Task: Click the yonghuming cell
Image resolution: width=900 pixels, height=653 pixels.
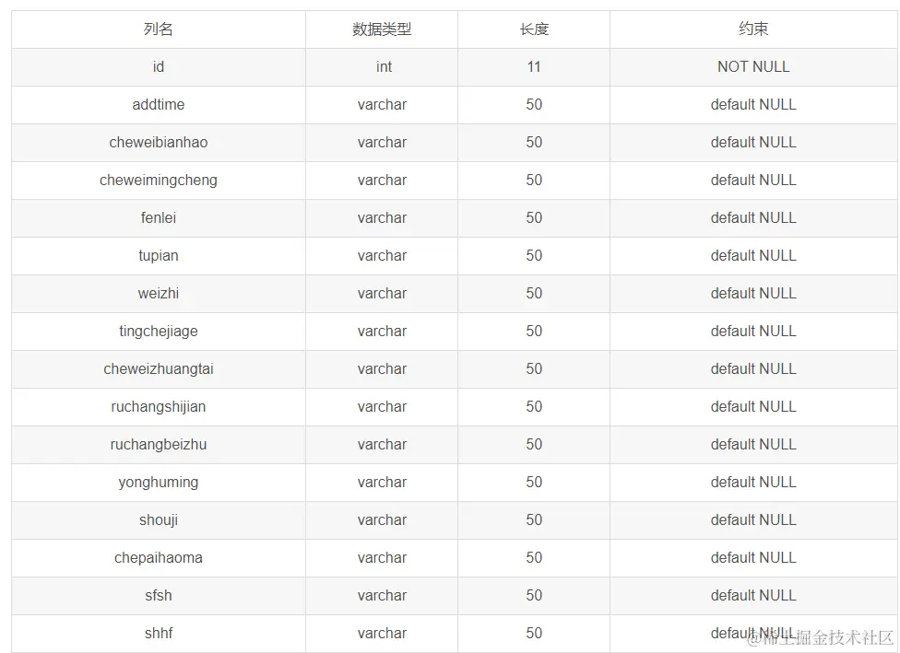Action: click(159, 483)
